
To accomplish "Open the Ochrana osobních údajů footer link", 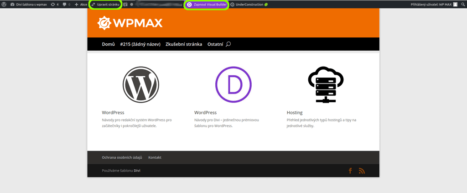I will tap(122, 157).
